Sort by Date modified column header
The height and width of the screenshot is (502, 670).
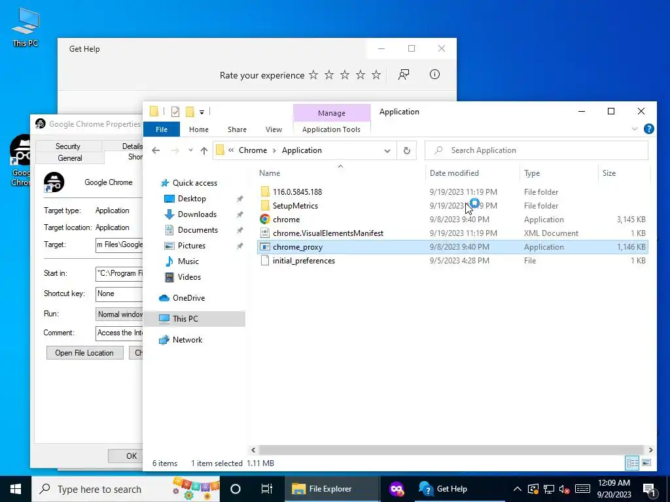pos(454,173)
